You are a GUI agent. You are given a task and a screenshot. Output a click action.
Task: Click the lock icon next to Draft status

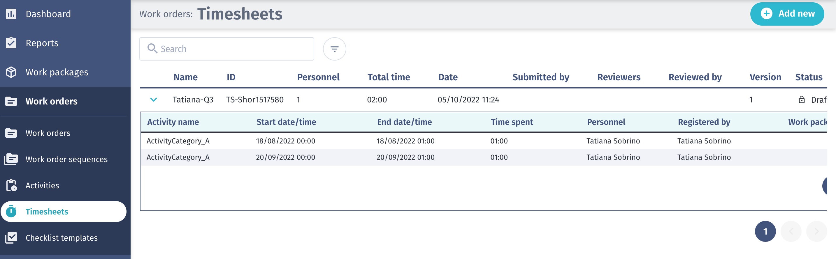(x=801, y=100)
